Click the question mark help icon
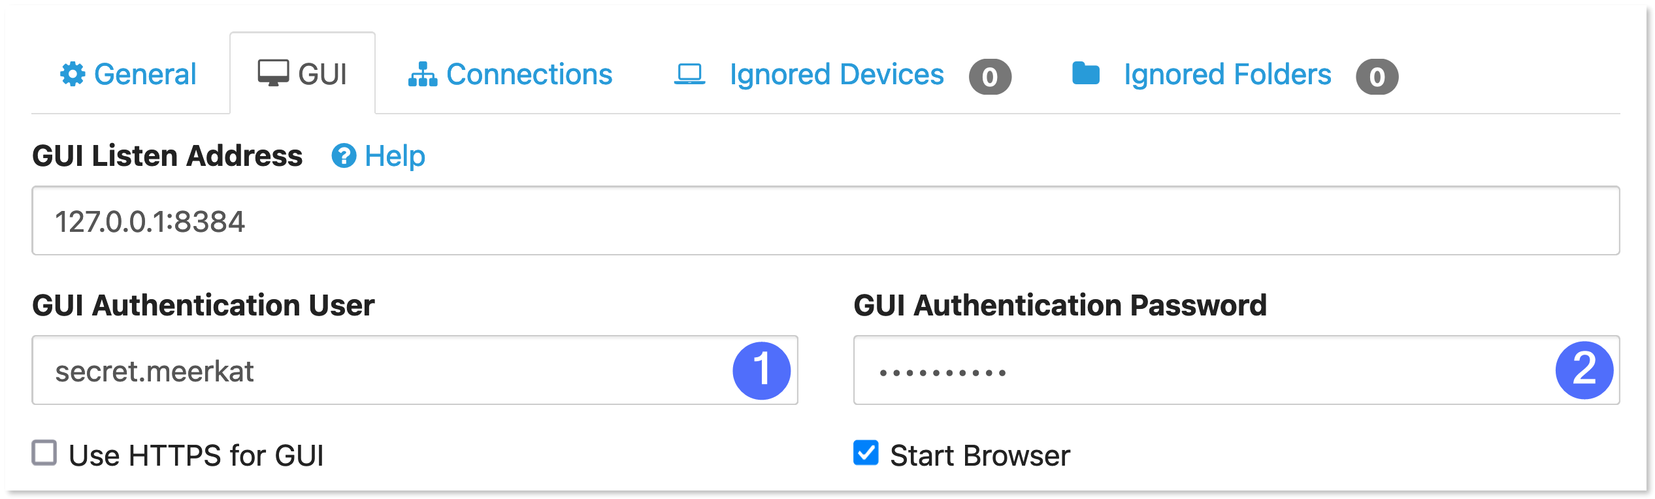This screenshot has height=499, width=1655. coord(344,156)
